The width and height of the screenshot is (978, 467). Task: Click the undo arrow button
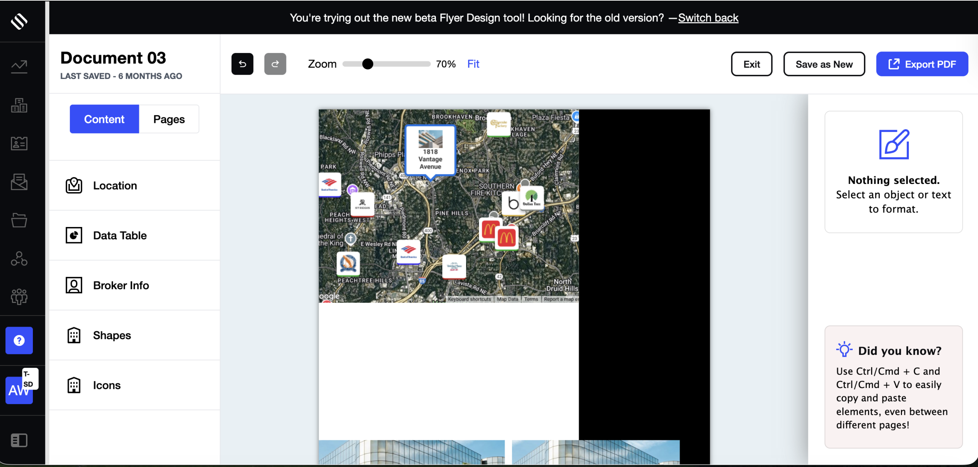pos(242,64)
